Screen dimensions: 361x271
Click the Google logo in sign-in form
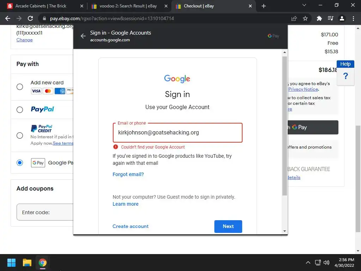pos(177,79)
